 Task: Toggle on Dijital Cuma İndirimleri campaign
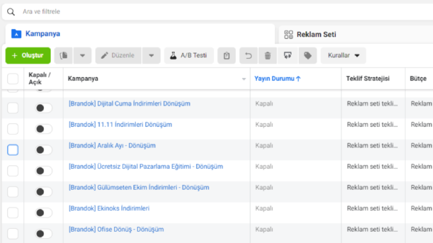[44, 108]
